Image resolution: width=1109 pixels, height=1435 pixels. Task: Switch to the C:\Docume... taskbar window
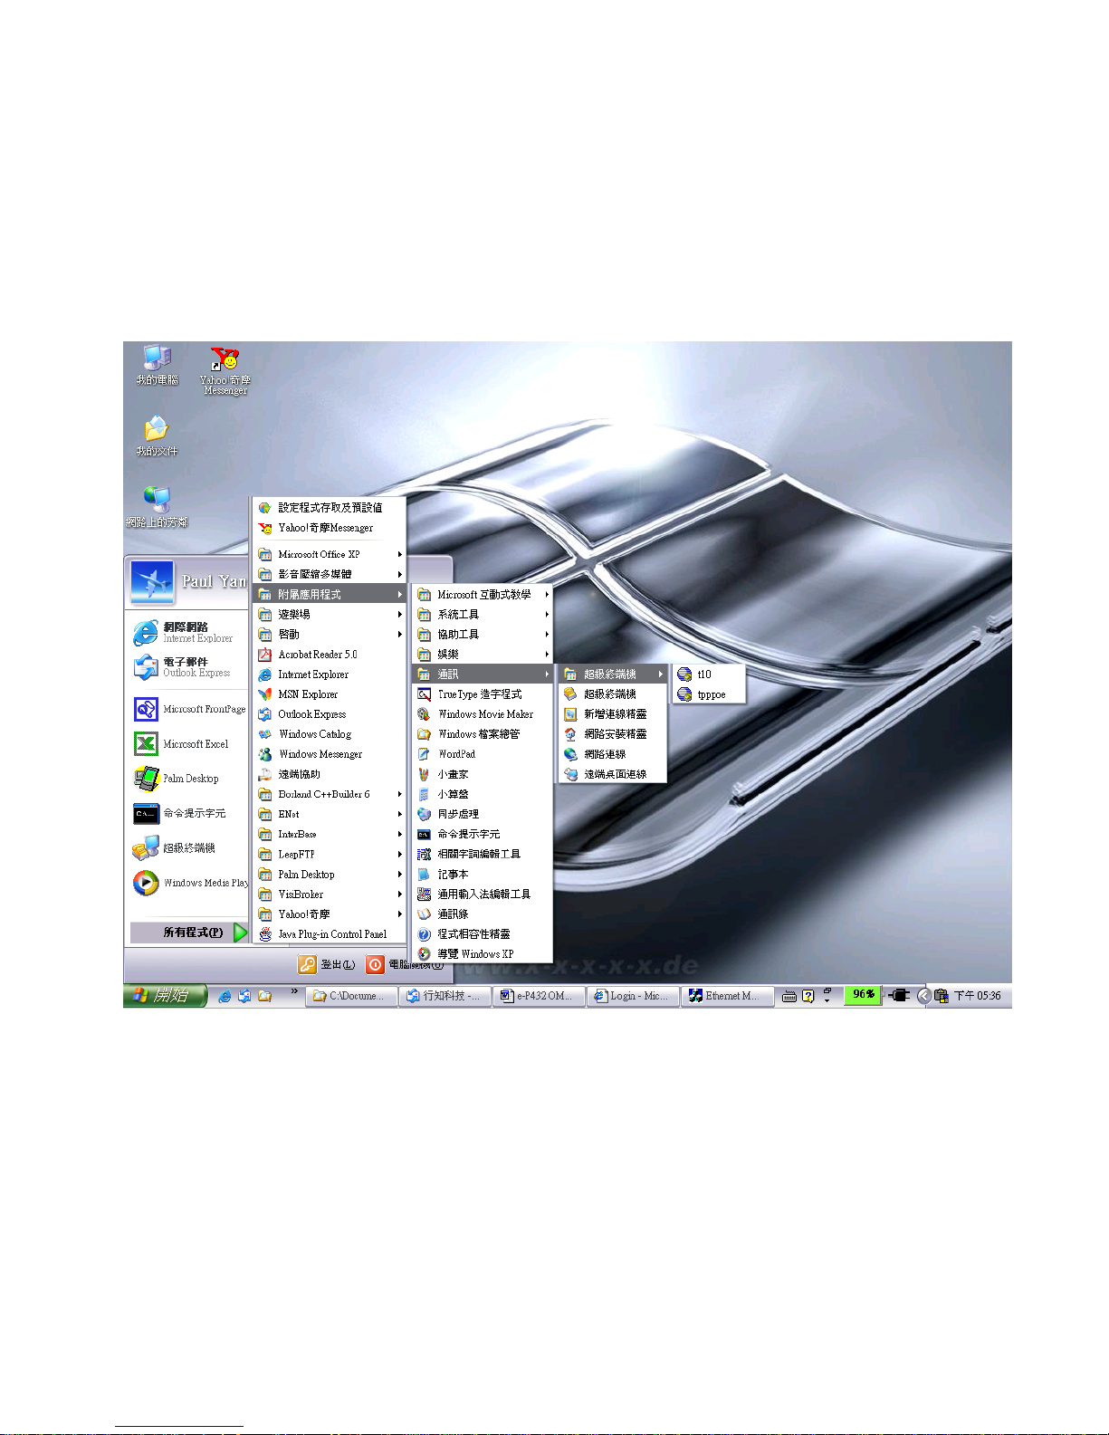point(350,996)
